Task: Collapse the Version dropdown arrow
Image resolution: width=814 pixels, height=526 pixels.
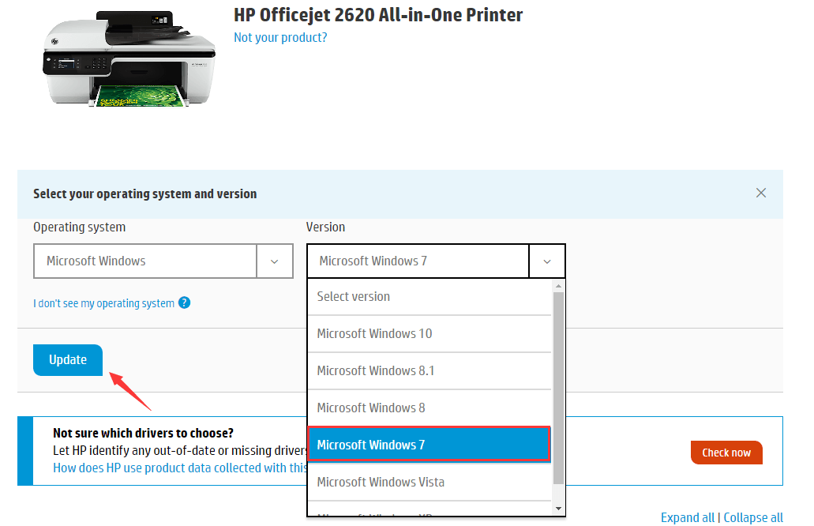Action: pyautogui.click(x=546, y=261)
